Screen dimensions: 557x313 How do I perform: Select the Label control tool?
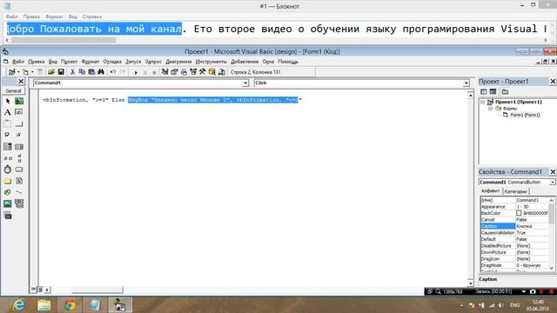8,112
